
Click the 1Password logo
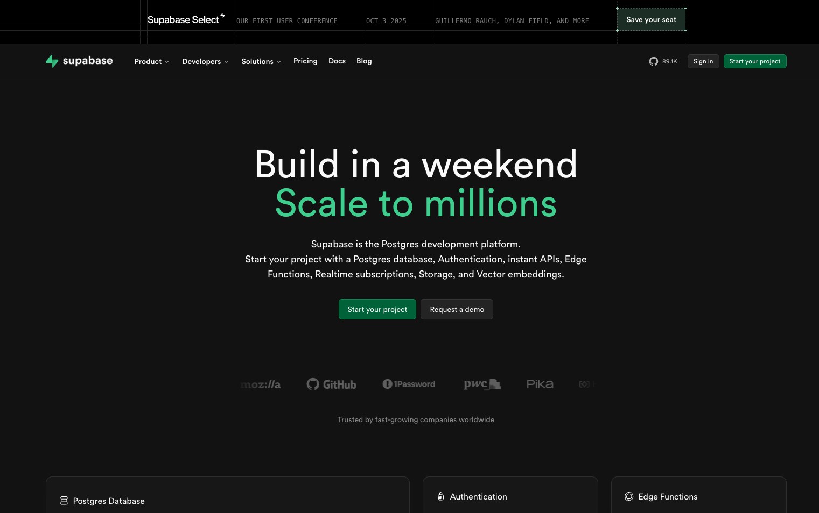click(x=409, y=384)
